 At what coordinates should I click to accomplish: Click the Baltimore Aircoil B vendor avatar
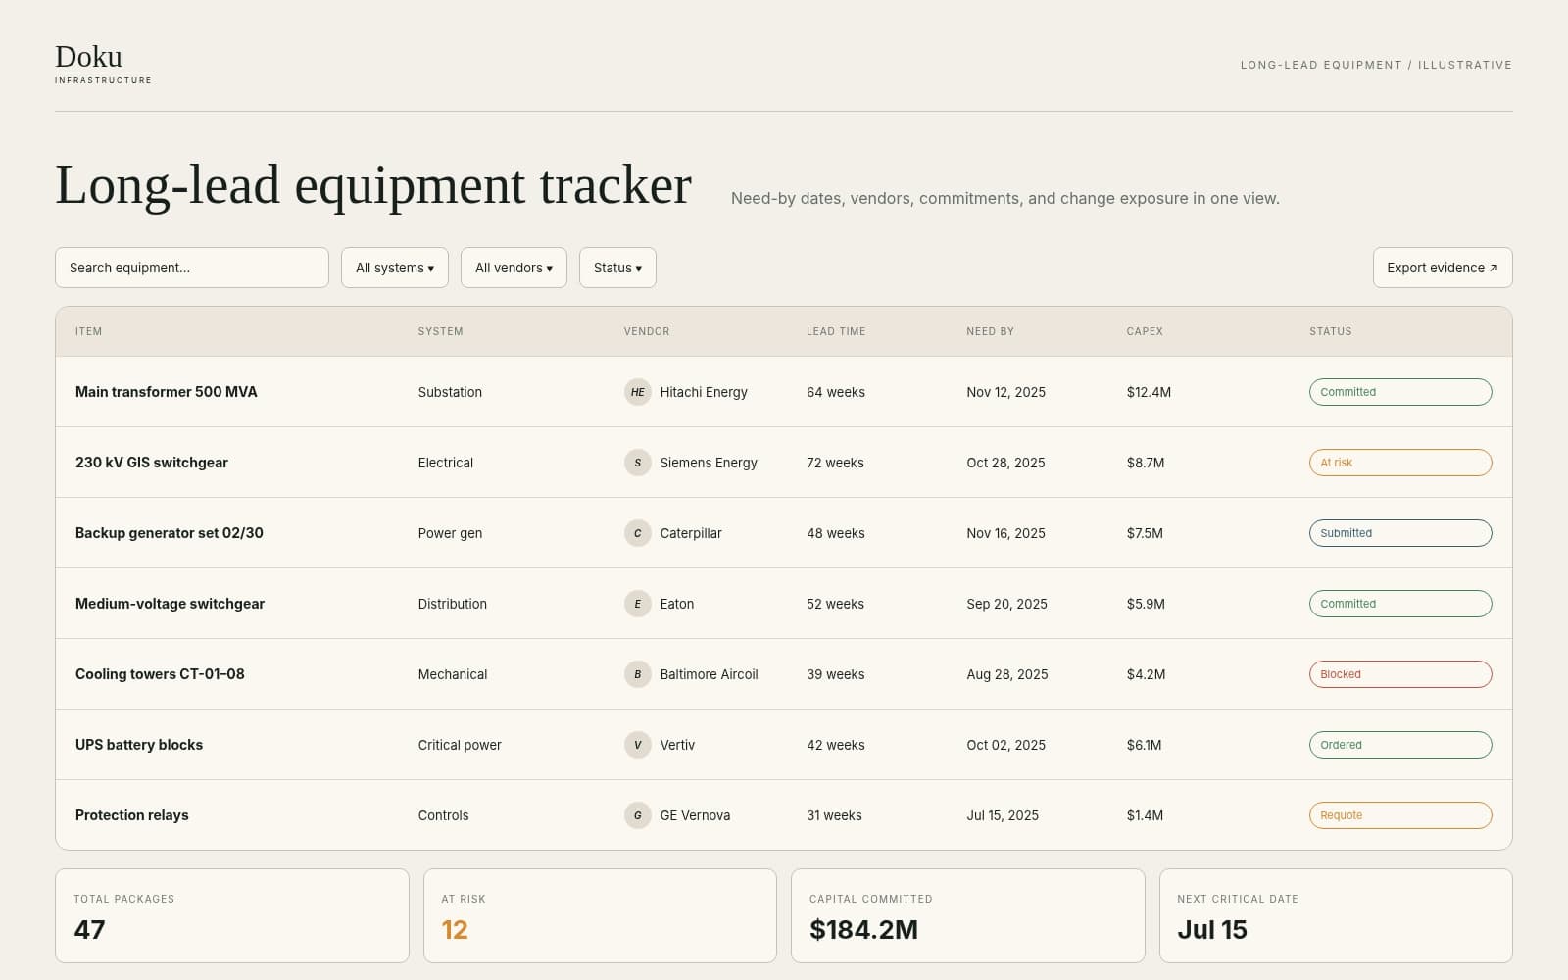tap(637, 674)
